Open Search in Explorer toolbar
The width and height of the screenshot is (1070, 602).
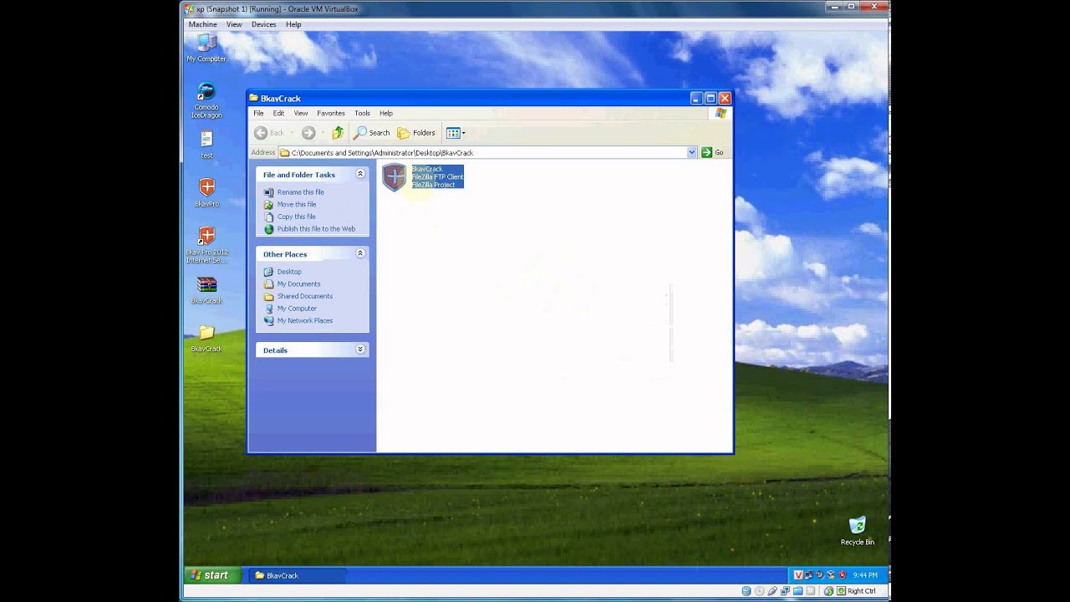372,132
